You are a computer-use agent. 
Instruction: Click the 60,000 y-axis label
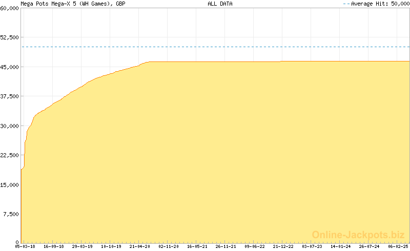[x=9, y=8]
